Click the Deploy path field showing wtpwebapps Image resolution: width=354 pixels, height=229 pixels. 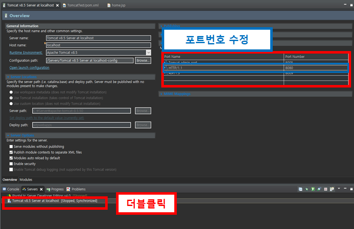[x=82, y=125]
